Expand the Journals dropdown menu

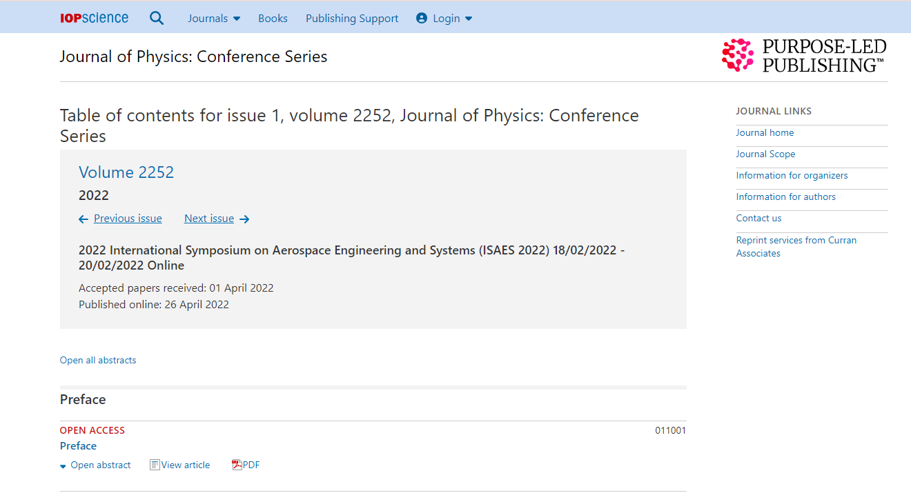click(x=214, y=19)
